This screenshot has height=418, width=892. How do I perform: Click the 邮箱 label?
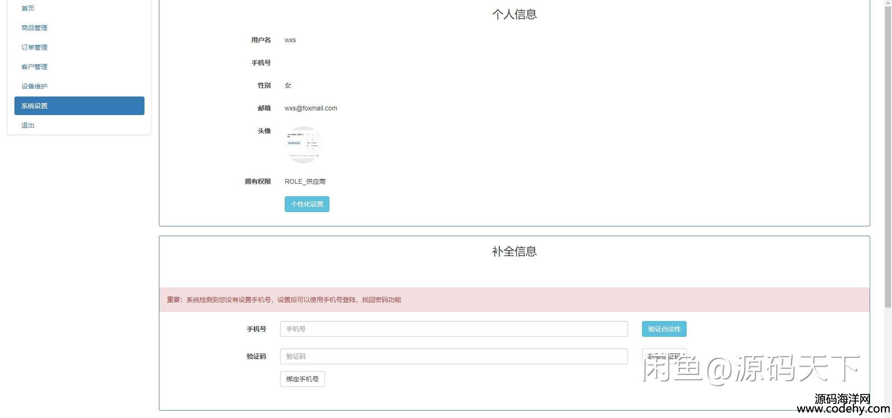(264, 108)
